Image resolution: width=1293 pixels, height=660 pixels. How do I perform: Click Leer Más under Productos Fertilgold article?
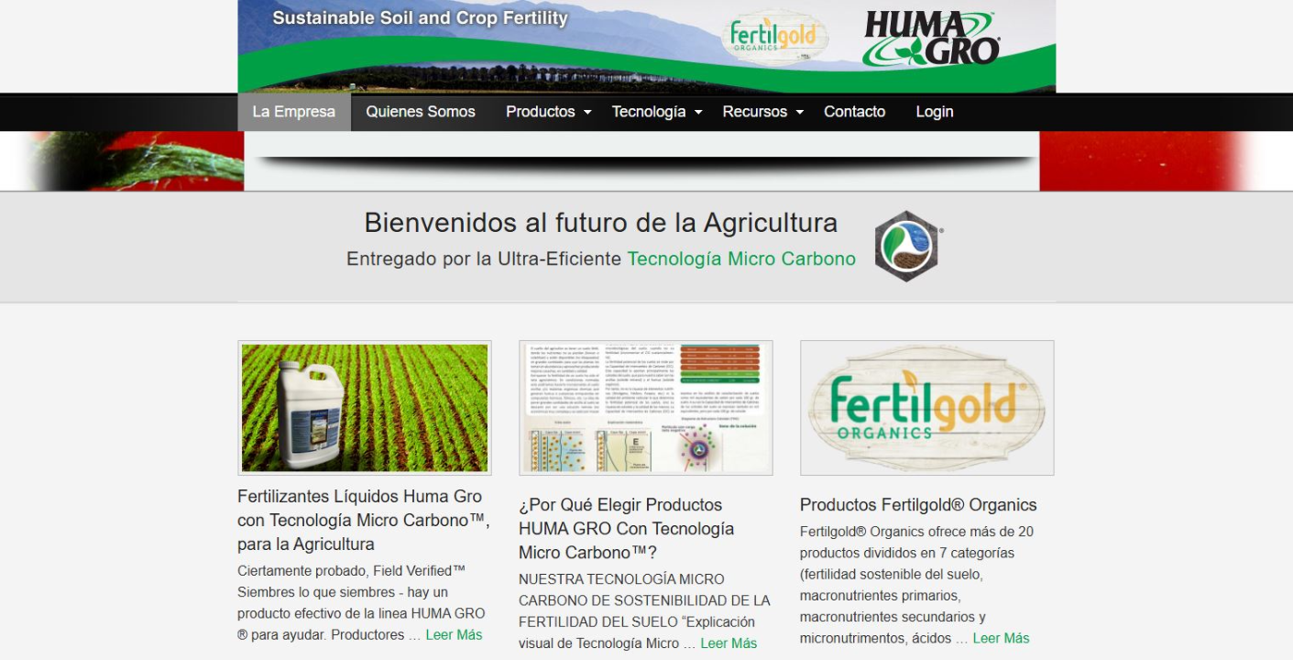tap(1001, 638)
